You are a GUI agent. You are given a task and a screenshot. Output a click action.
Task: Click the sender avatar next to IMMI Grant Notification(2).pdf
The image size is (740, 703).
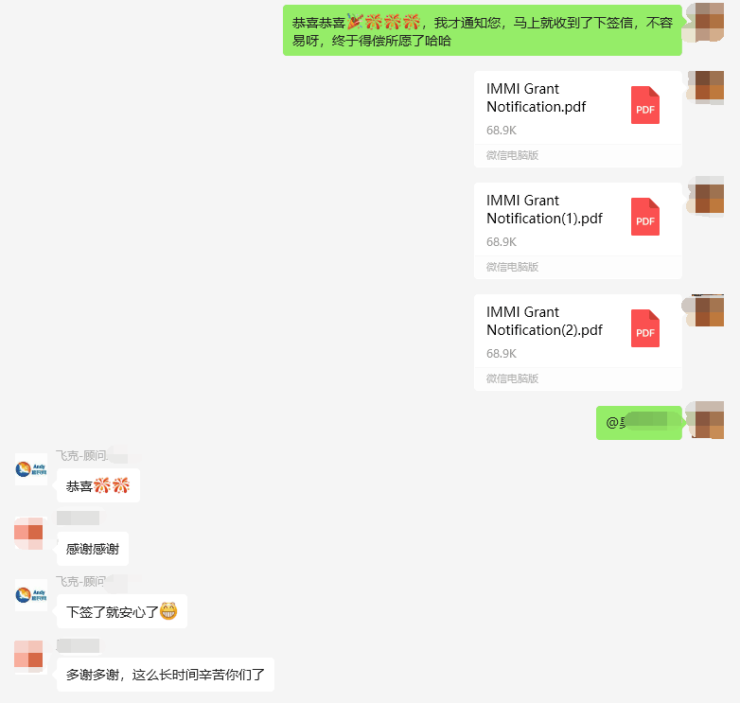coord(705,311)
